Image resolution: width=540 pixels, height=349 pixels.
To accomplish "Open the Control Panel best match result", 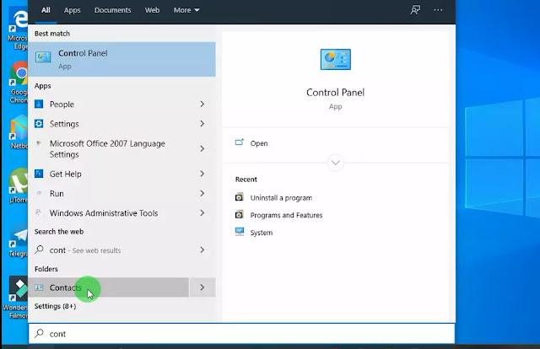I will click(121, 59).
